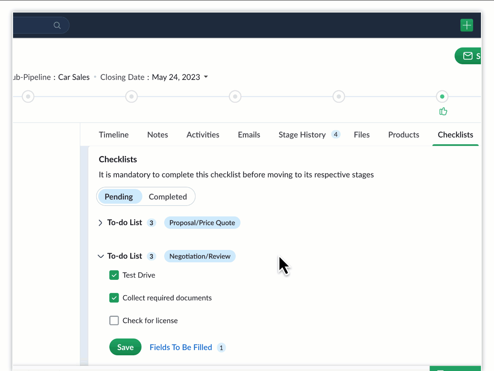This screenshot has height=371, width=494.
Task: Open the Timeline tab
Action: tap(114, 135)
